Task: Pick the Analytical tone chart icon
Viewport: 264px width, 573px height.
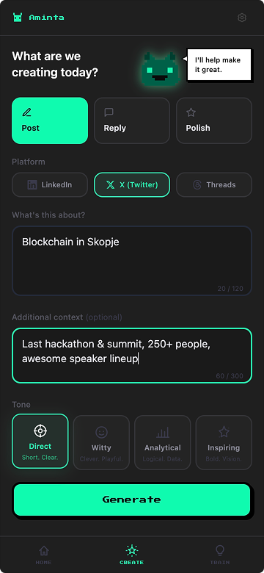Action: click(163, 432)
